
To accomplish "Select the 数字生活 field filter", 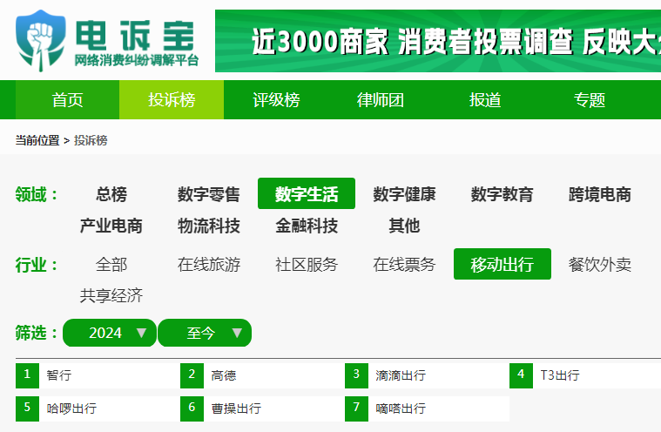I will tap(307, 194).
